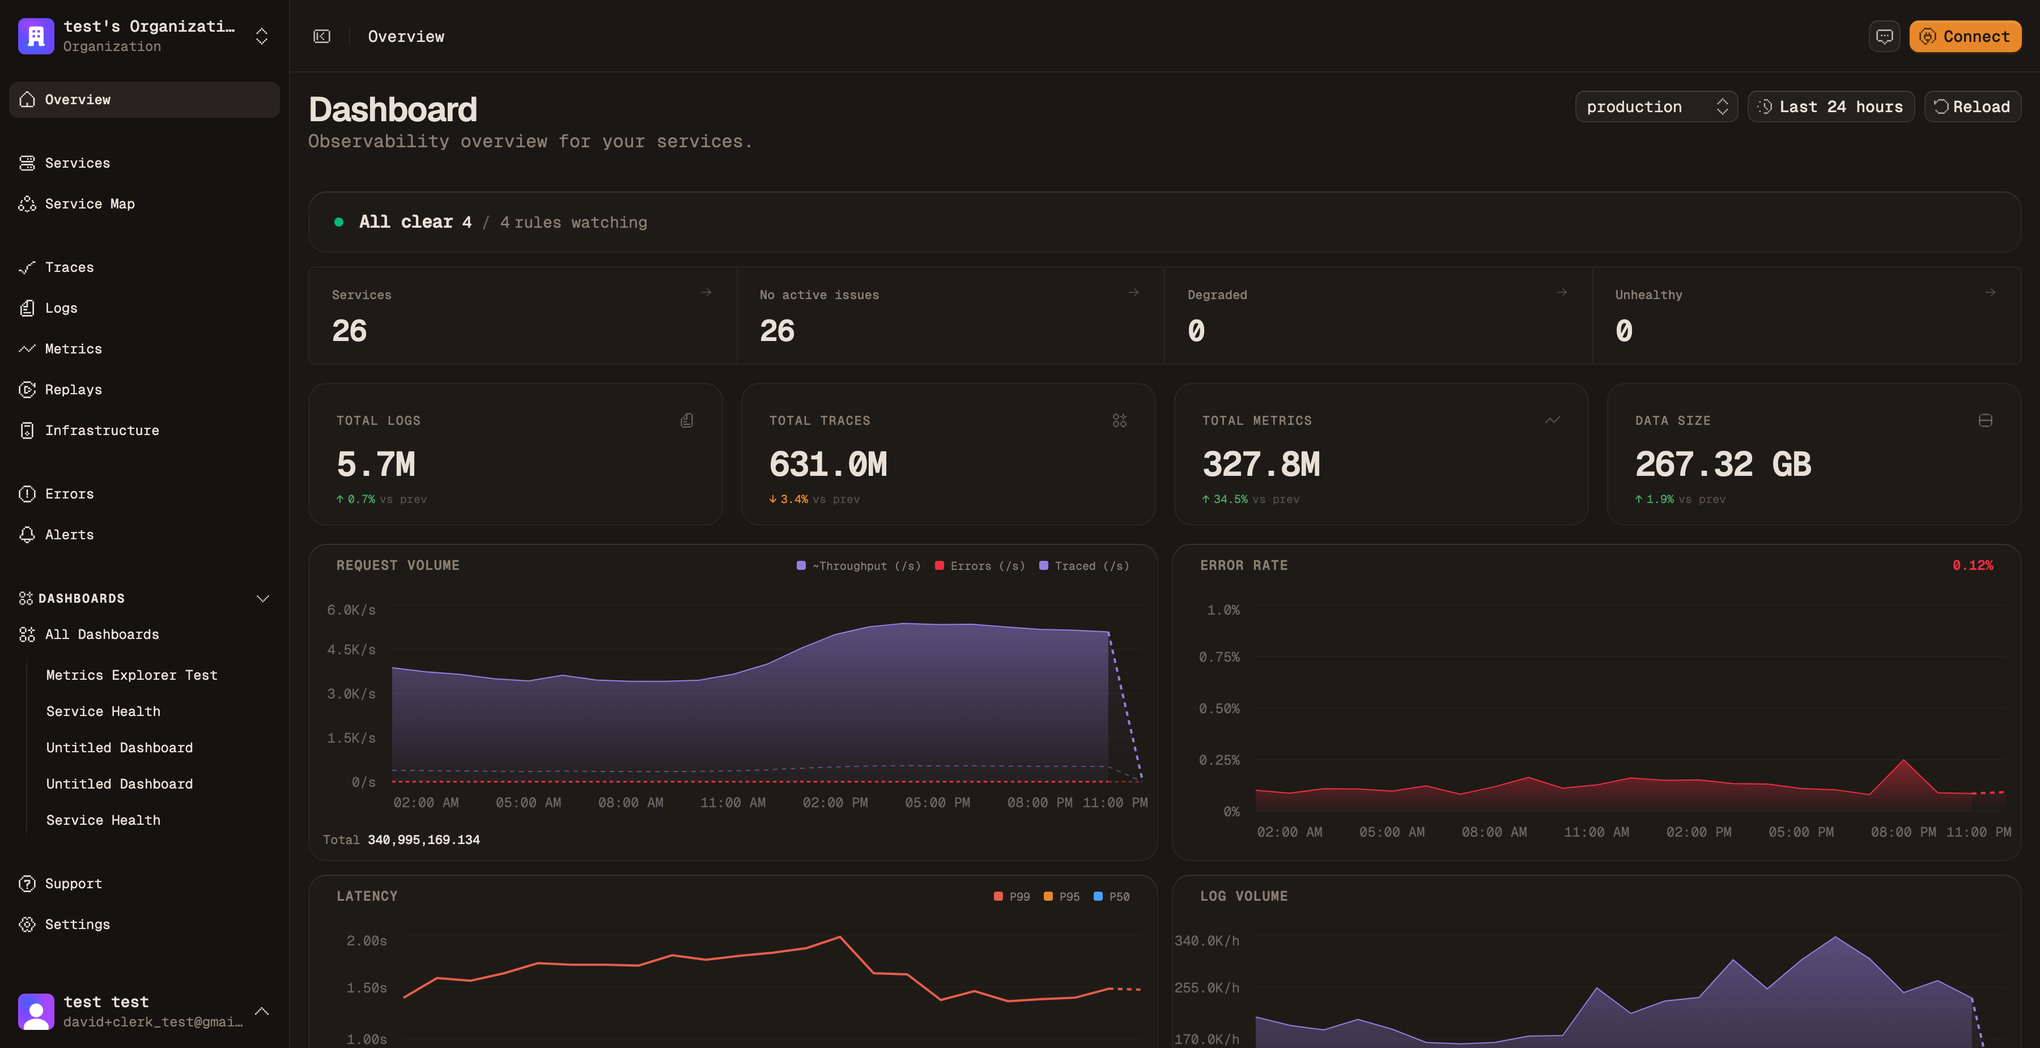Click the Error Rate chart spike
This screenshot has height=1048, width=2040.
pyautogui.click(x=1904, y=761)
